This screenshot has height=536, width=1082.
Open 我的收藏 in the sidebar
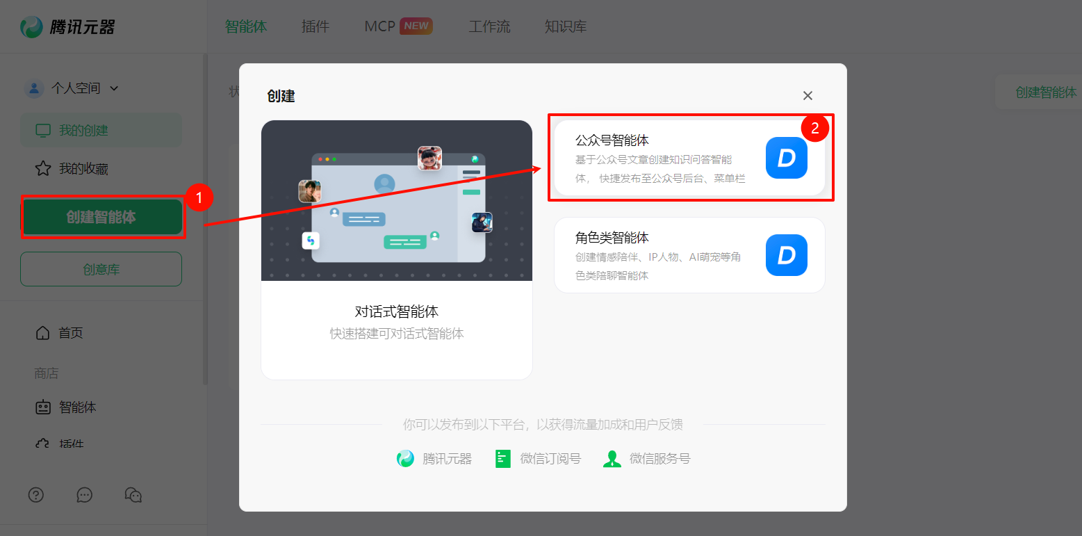coord(83,169)
